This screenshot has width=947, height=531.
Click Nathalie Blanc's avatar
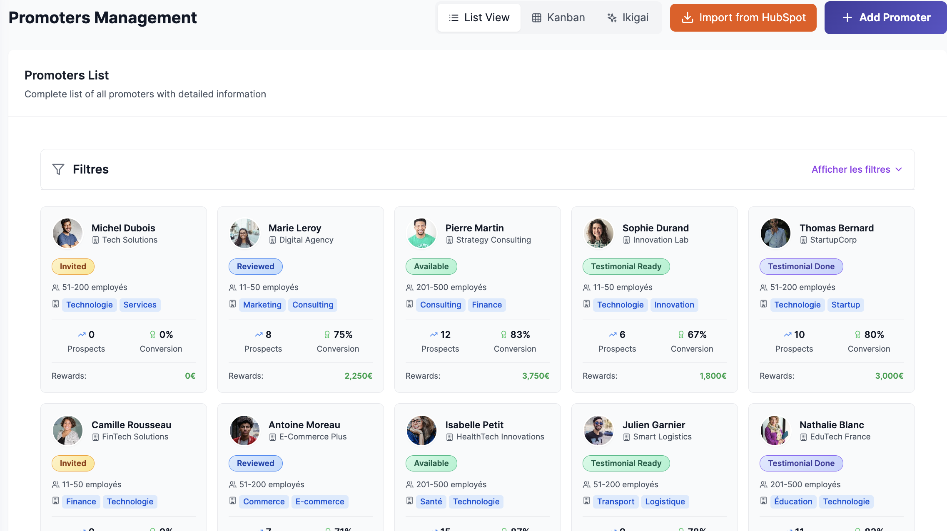click(775, 430)
